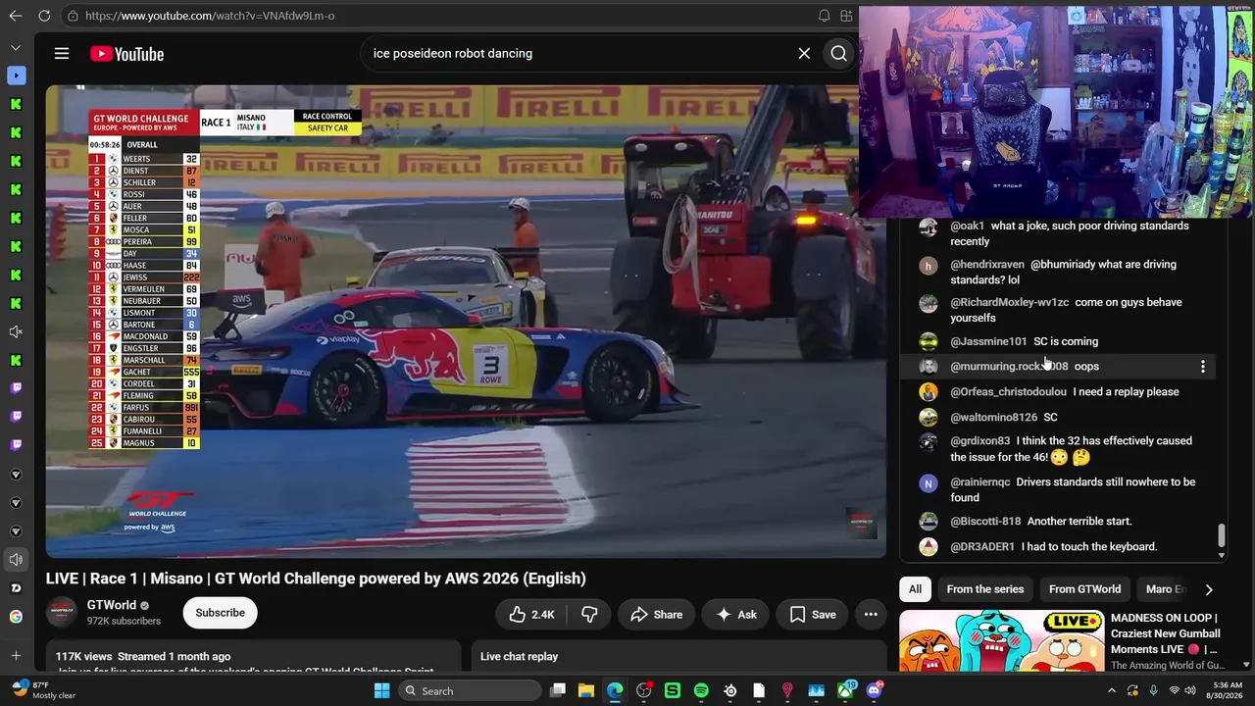
Task: Show more filter chips with right arrow
Action: click(1208, 589)
